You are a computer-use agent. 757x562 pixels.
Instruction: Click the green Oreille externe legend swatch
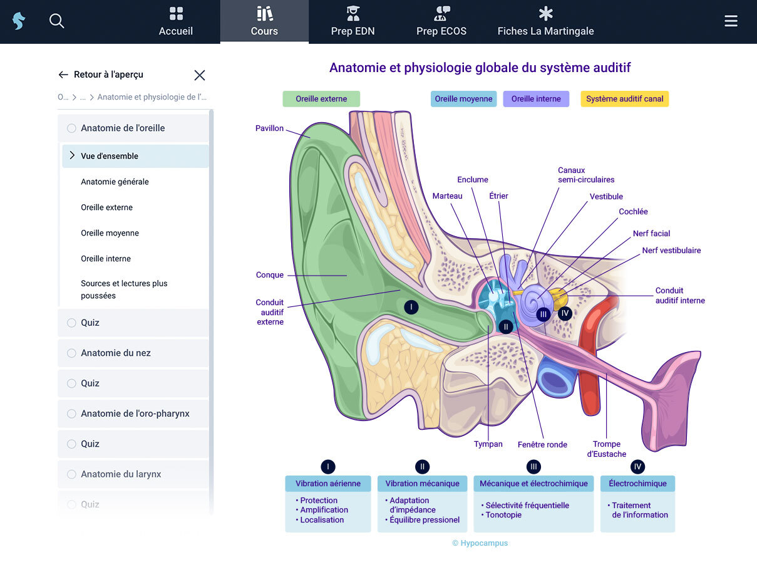pos(321,99)
